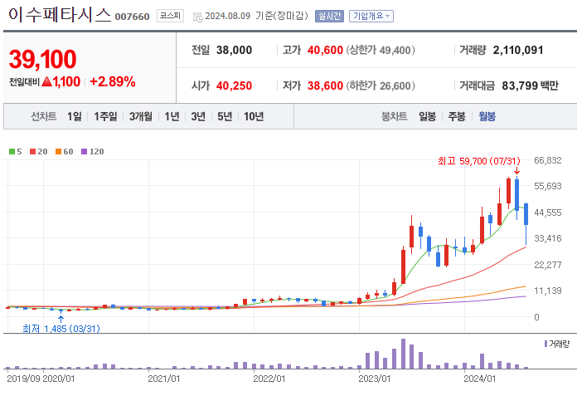
Task: Click the previous close value 38,000
Action: coord(234,50)
